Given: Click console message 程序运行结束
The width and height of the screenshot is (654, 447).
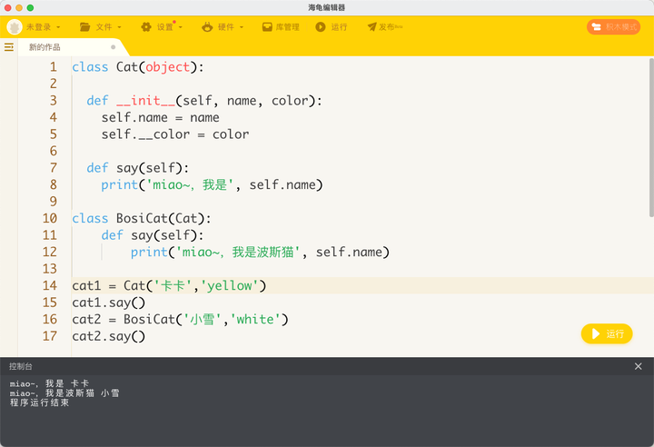Looking at the screenshot, I should click(40, 402).
